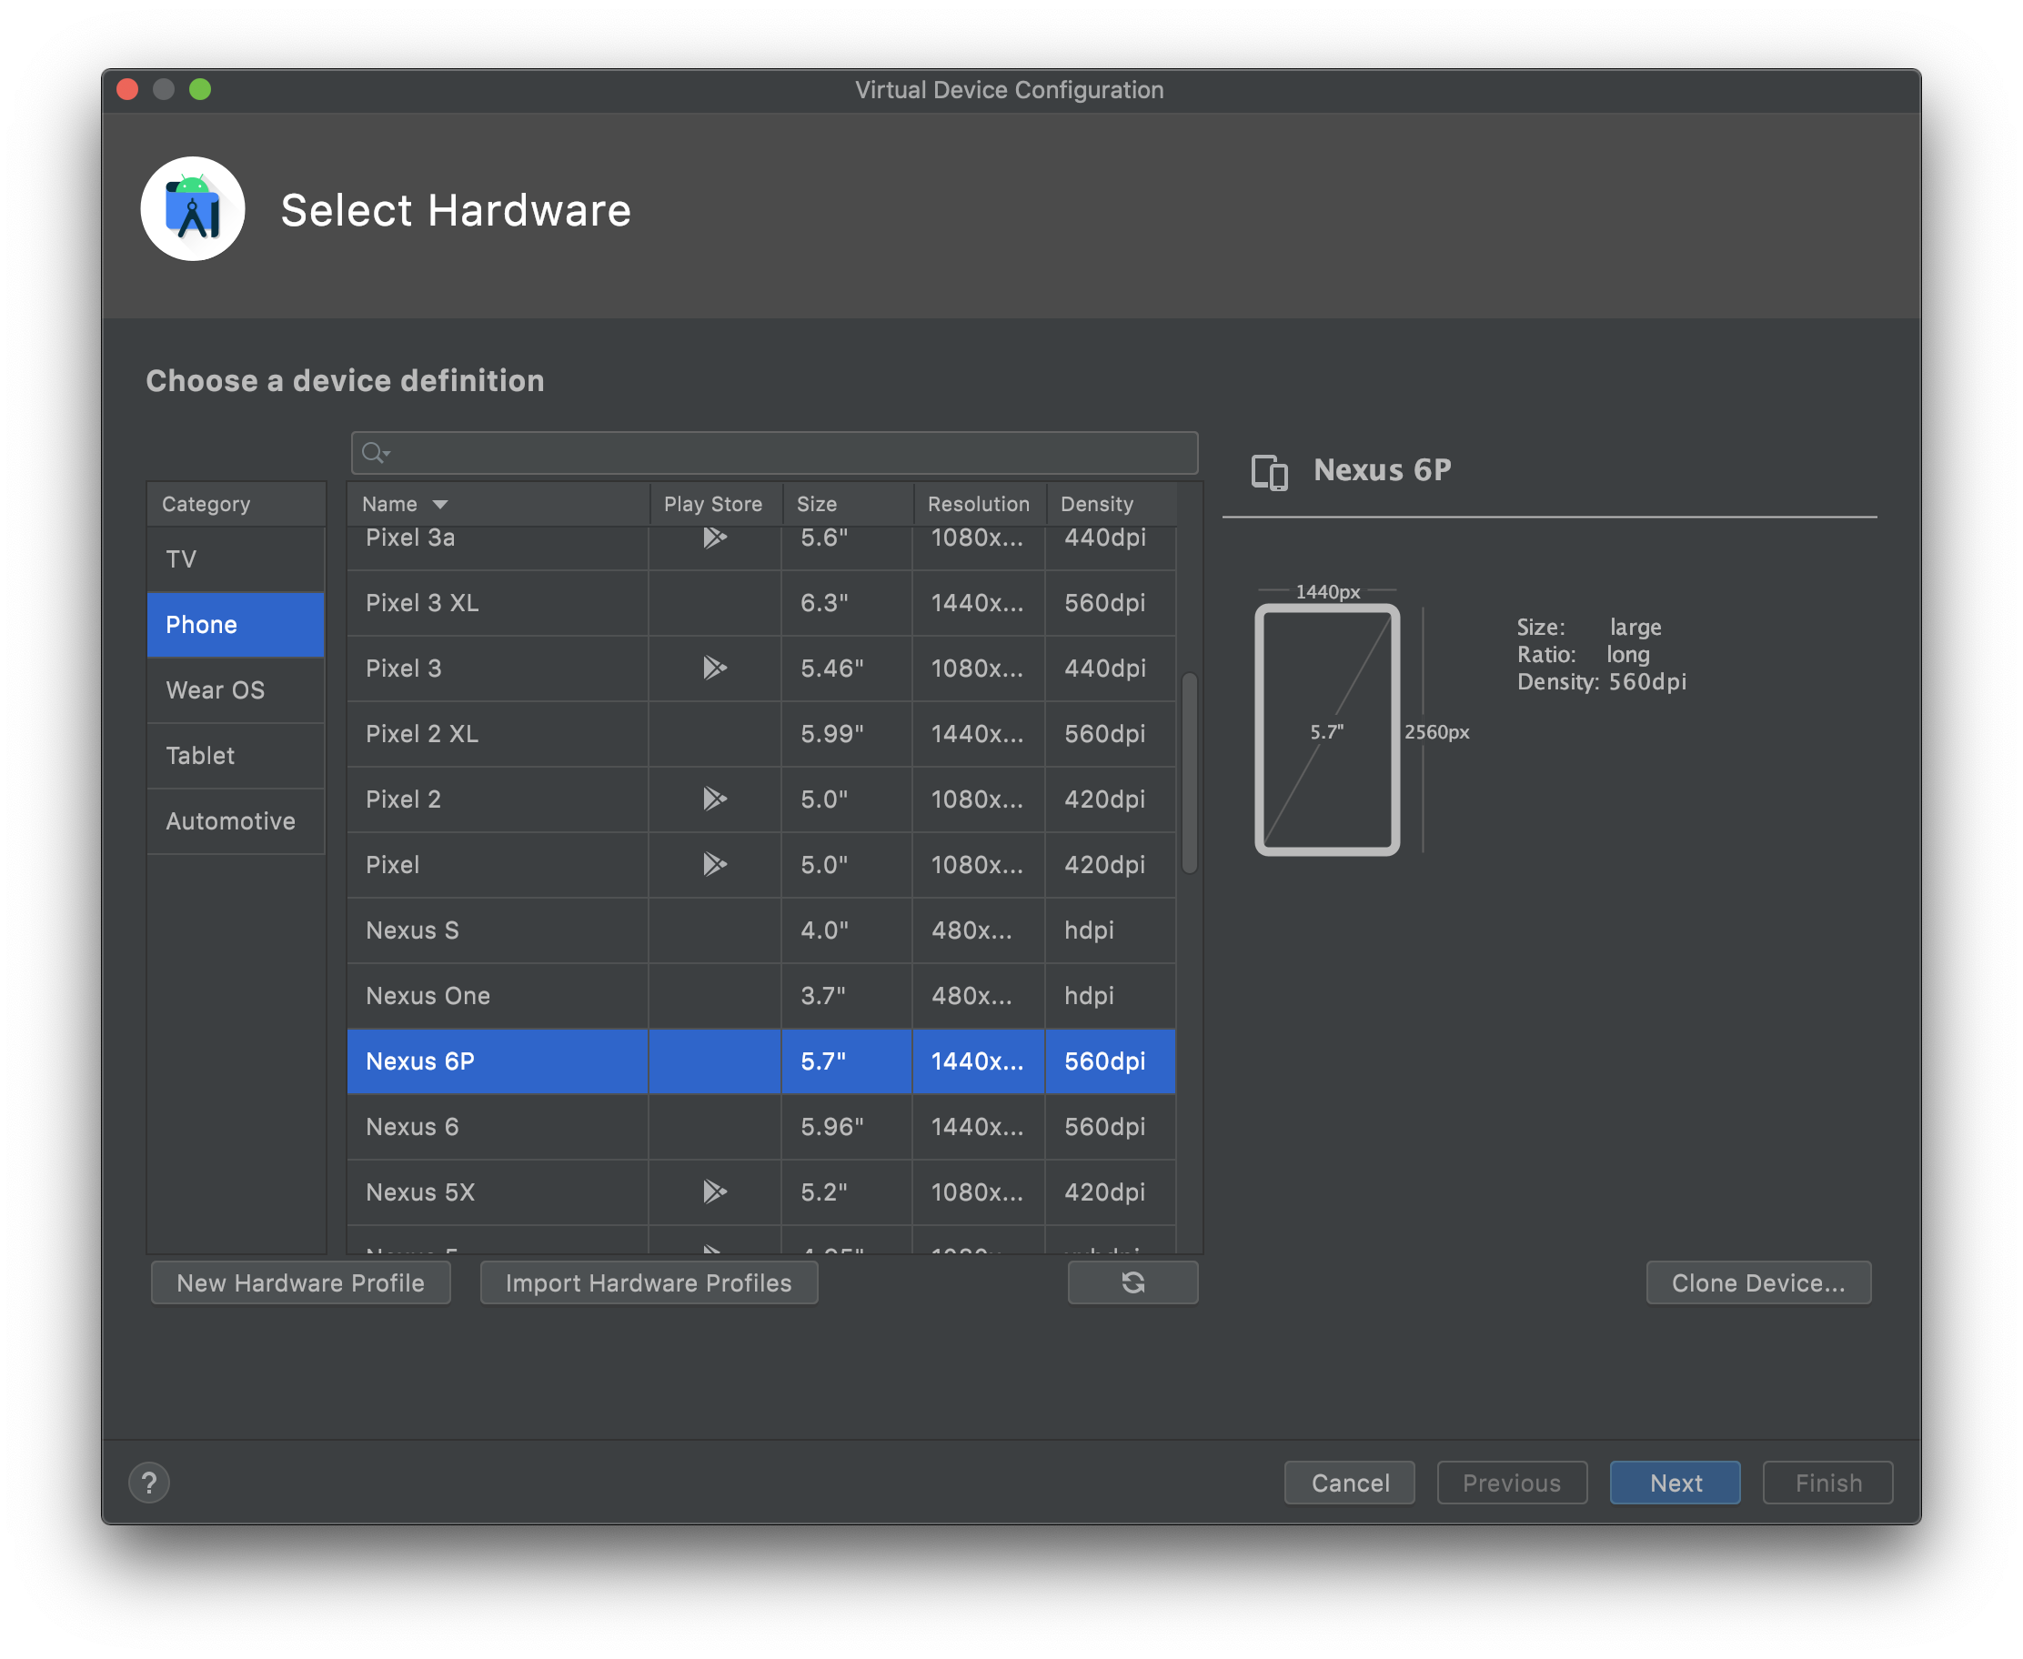Click the window's green zoom button
The height and width of the screenshot is (1659, 2023).
pyautogui.click(x=200, y=89)
